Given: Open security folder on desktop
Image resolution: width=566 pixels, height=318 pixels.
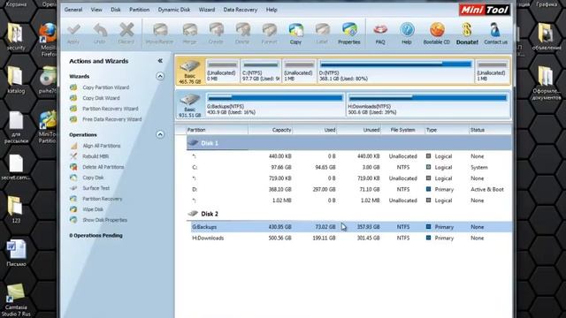Looking at the screenshot, I should tap(16, 37).
